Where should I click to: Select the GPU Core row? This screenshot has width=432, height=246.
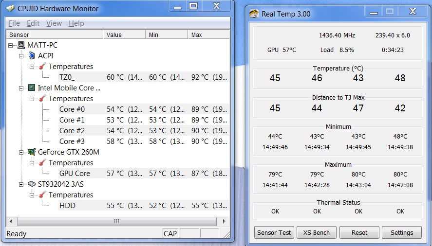pos(144,174)
